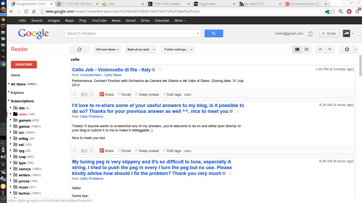362x203 pixels.
Task: Edit tags on the Cello Job entry
Action: (173, 94)
